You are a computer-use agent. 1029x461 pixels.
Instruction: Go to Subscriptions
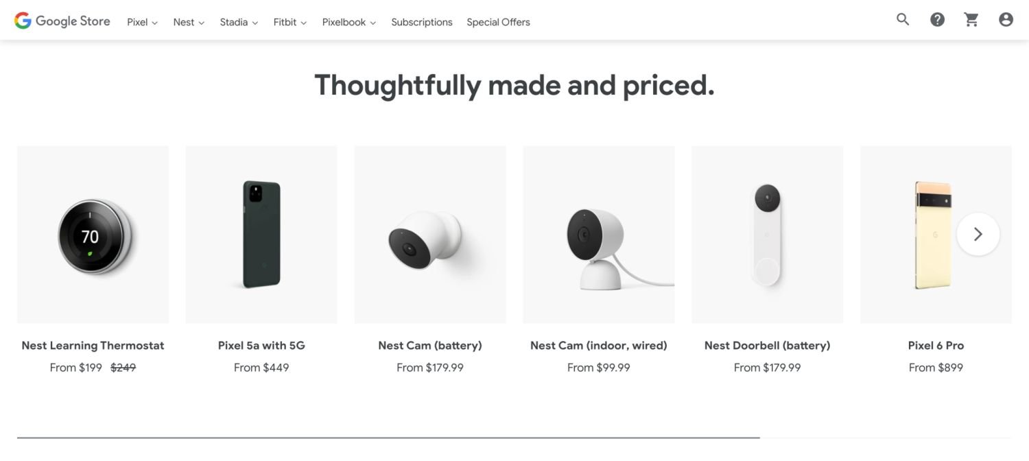pyautogui.click(x=422, y=22)
